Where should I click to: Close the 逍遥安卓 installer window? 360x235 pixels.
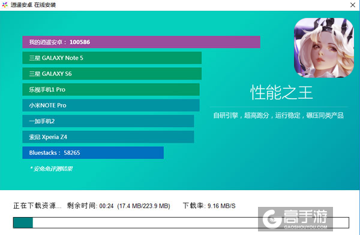[352, 5]
